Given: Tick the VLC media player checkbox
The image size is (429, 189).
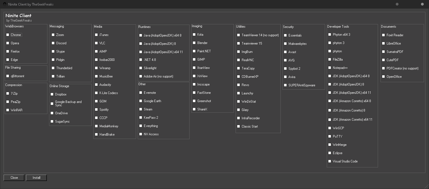Looking at the screenshot, I should point(96,43).
